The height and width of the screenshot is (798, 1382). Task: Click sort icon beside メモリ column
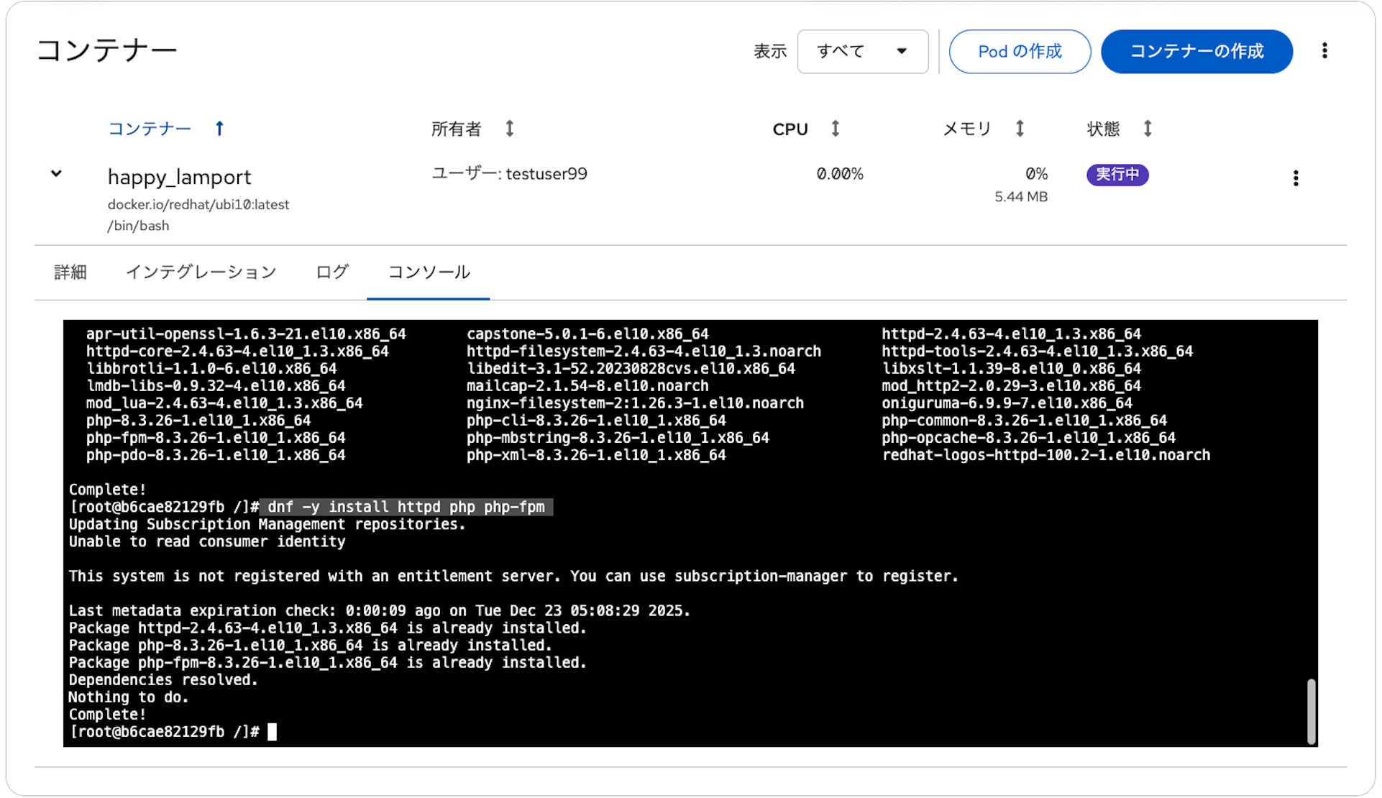[1019, 129]
